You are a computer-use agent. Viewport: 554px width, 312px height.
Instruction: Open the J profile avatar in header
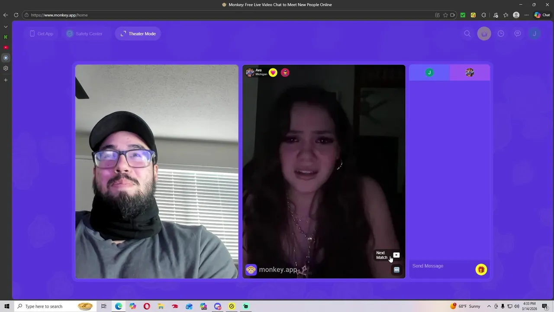tap(535, 34)
